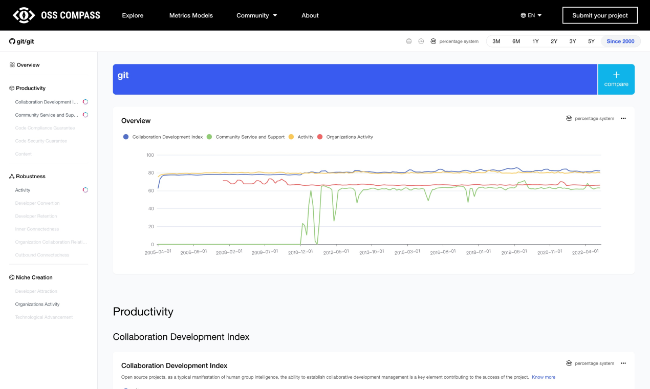Click the OSS Compass logo
Screen dimensions: 650x389
[56, 15]
